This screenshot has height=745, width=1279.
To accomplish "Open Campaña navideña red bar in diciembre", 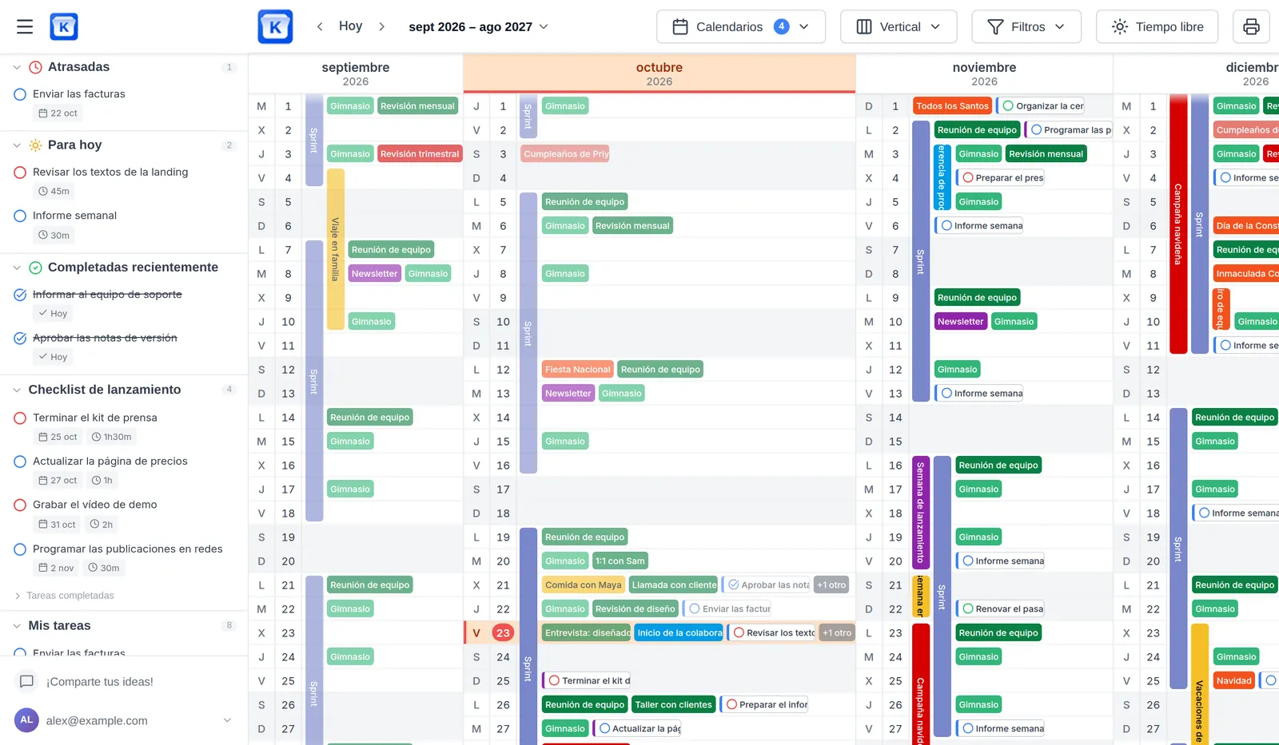I will click(x=1177, y=224).
